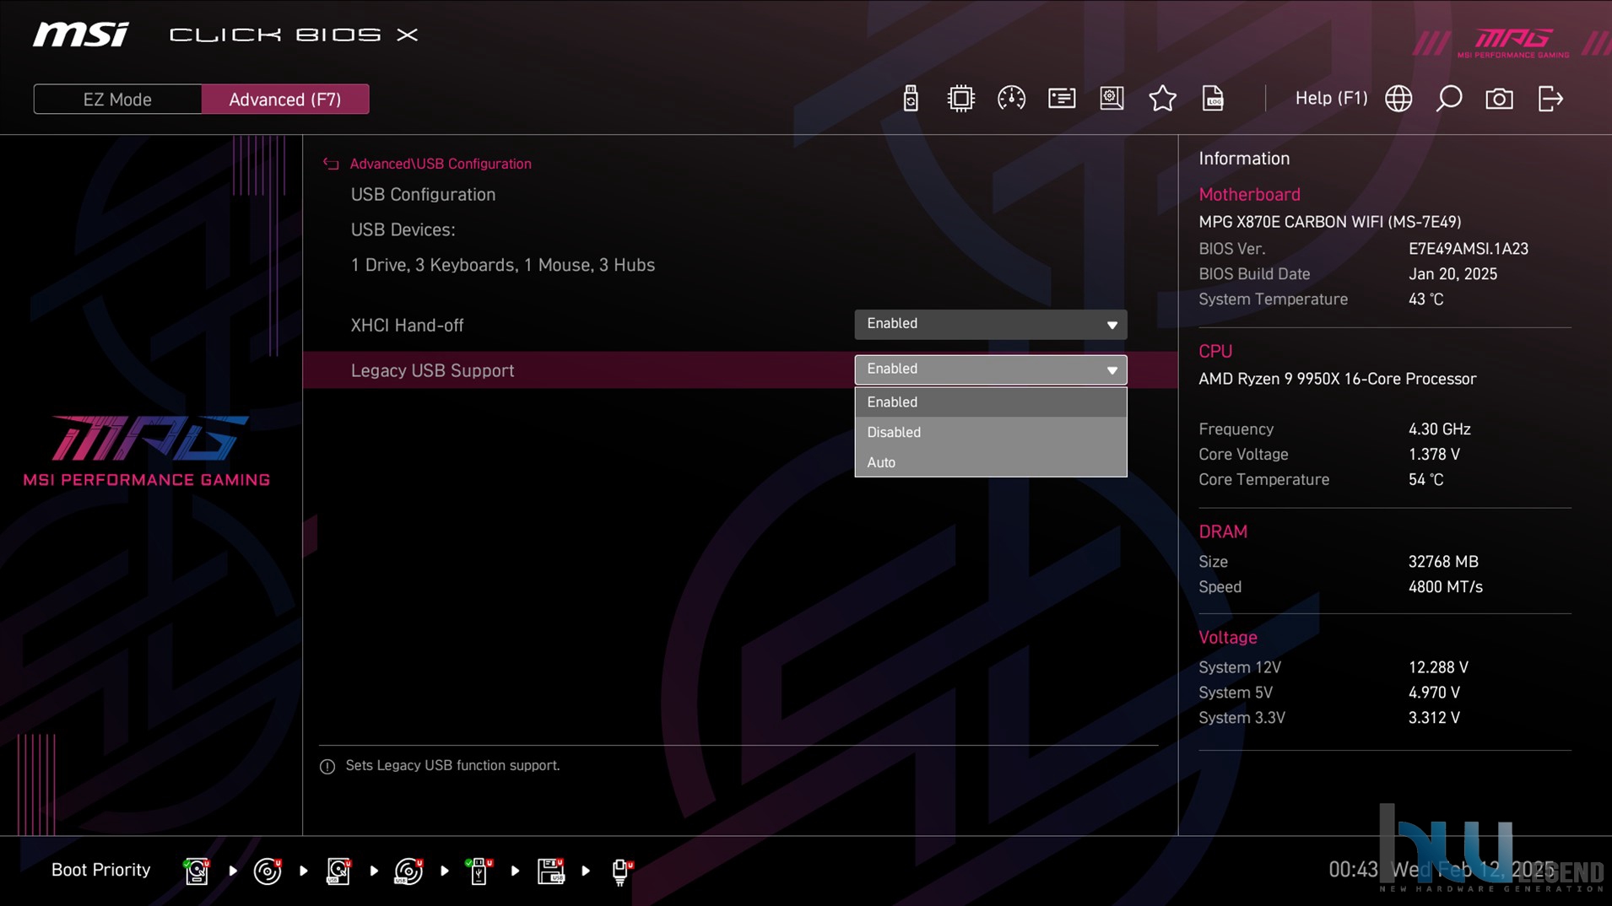Image resolution: width=1612 pixels, height=906 pixels.
Task: Click 'Sets Legacy USB function support.' description
Action: [452, 765]
